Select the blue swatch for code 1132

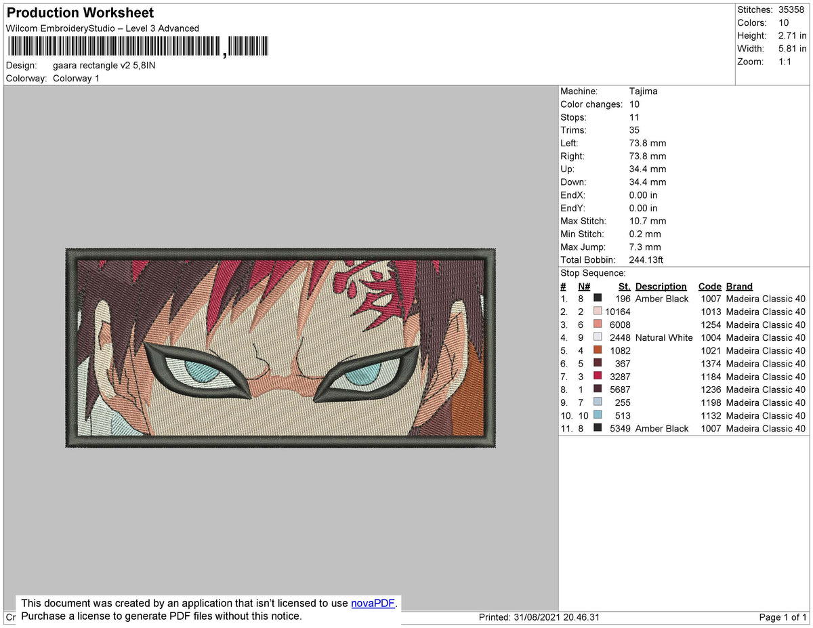[599, 415]
